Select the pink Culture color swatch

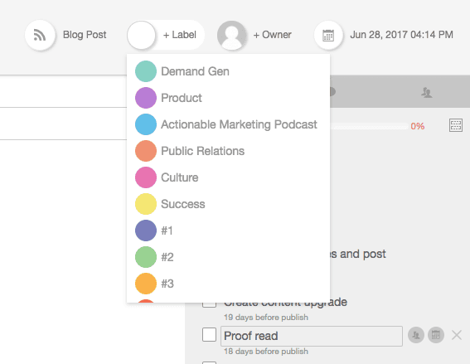pyautogui.click(x=146, y=177)
